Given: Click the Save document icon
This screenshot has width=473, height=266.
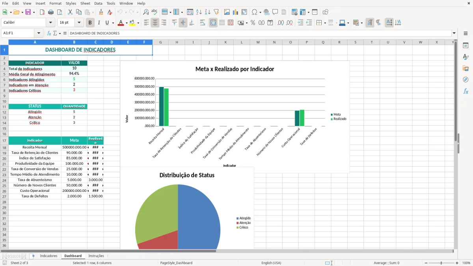Looking at the screenshot, I should (28, 12).
